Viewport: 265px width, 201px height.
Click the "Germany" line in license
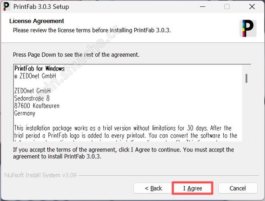[25, 113]
